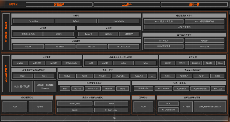
Task: Click the muSPARSE box
Action: (120, 76)
